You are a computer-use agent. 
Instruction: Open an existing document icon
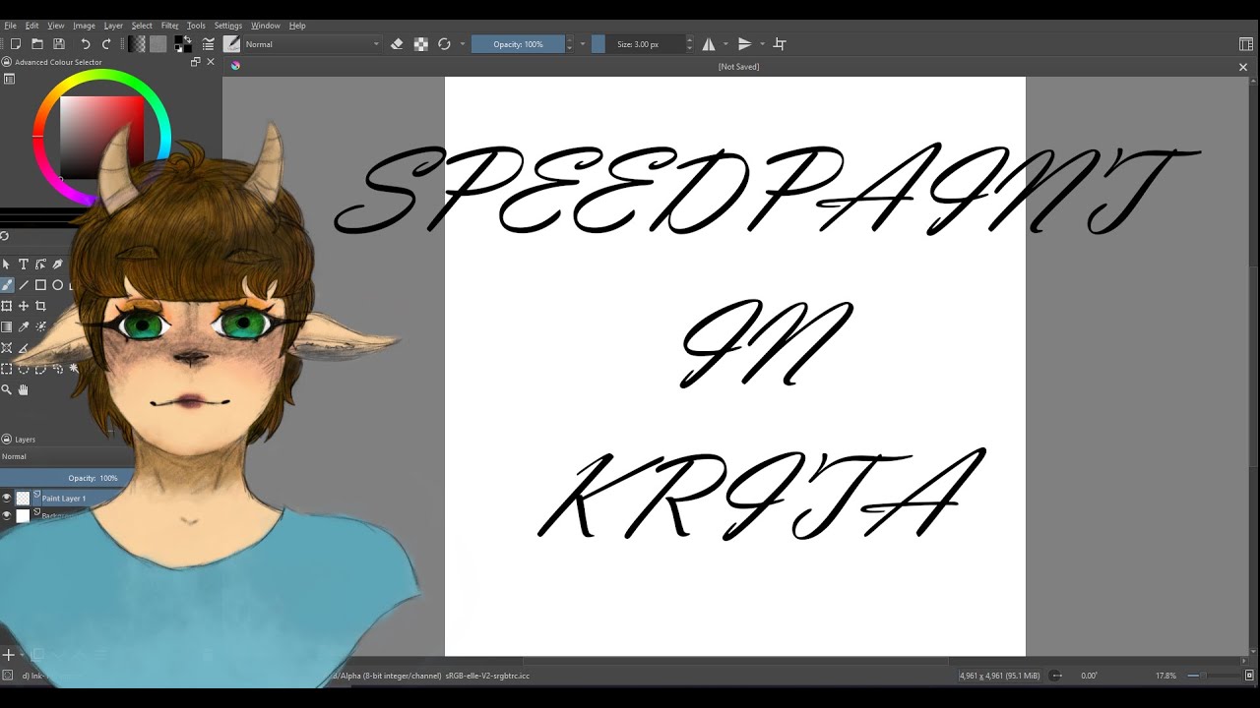pyautogui.click(x=37, y=44)
